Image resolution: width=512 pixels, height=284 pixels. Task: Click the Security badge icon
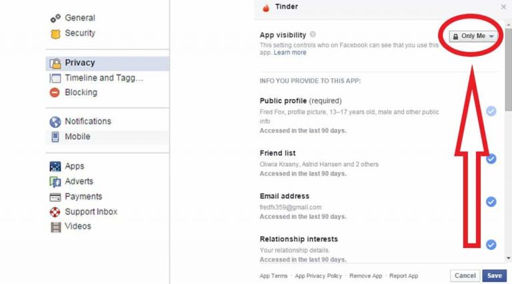[55, 34]
